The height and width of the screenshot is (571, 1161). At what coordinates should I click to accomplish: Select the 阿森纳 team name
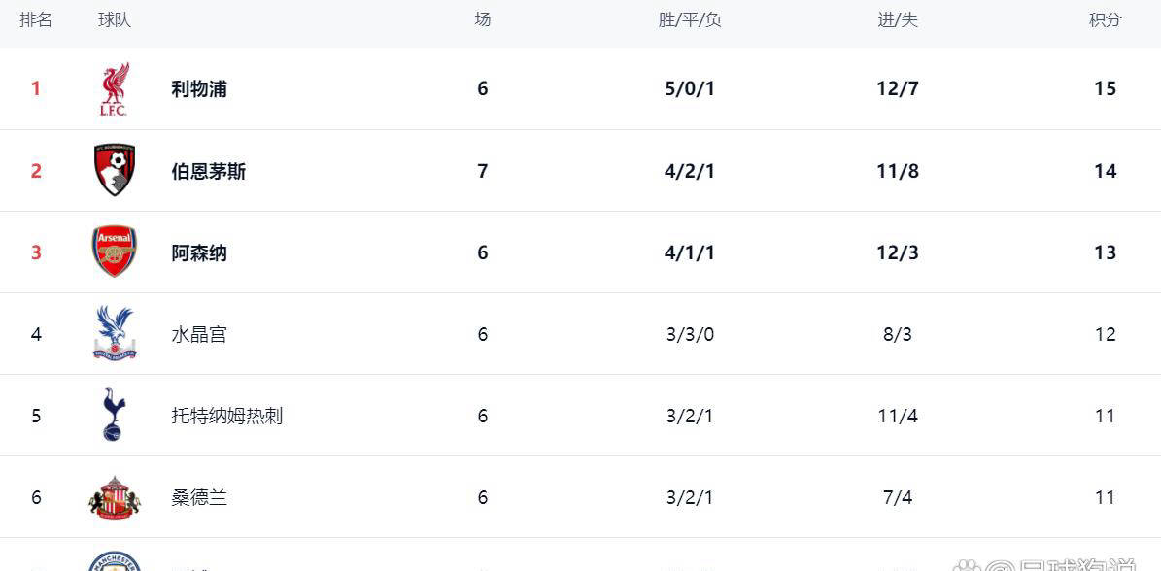[199, 253]
